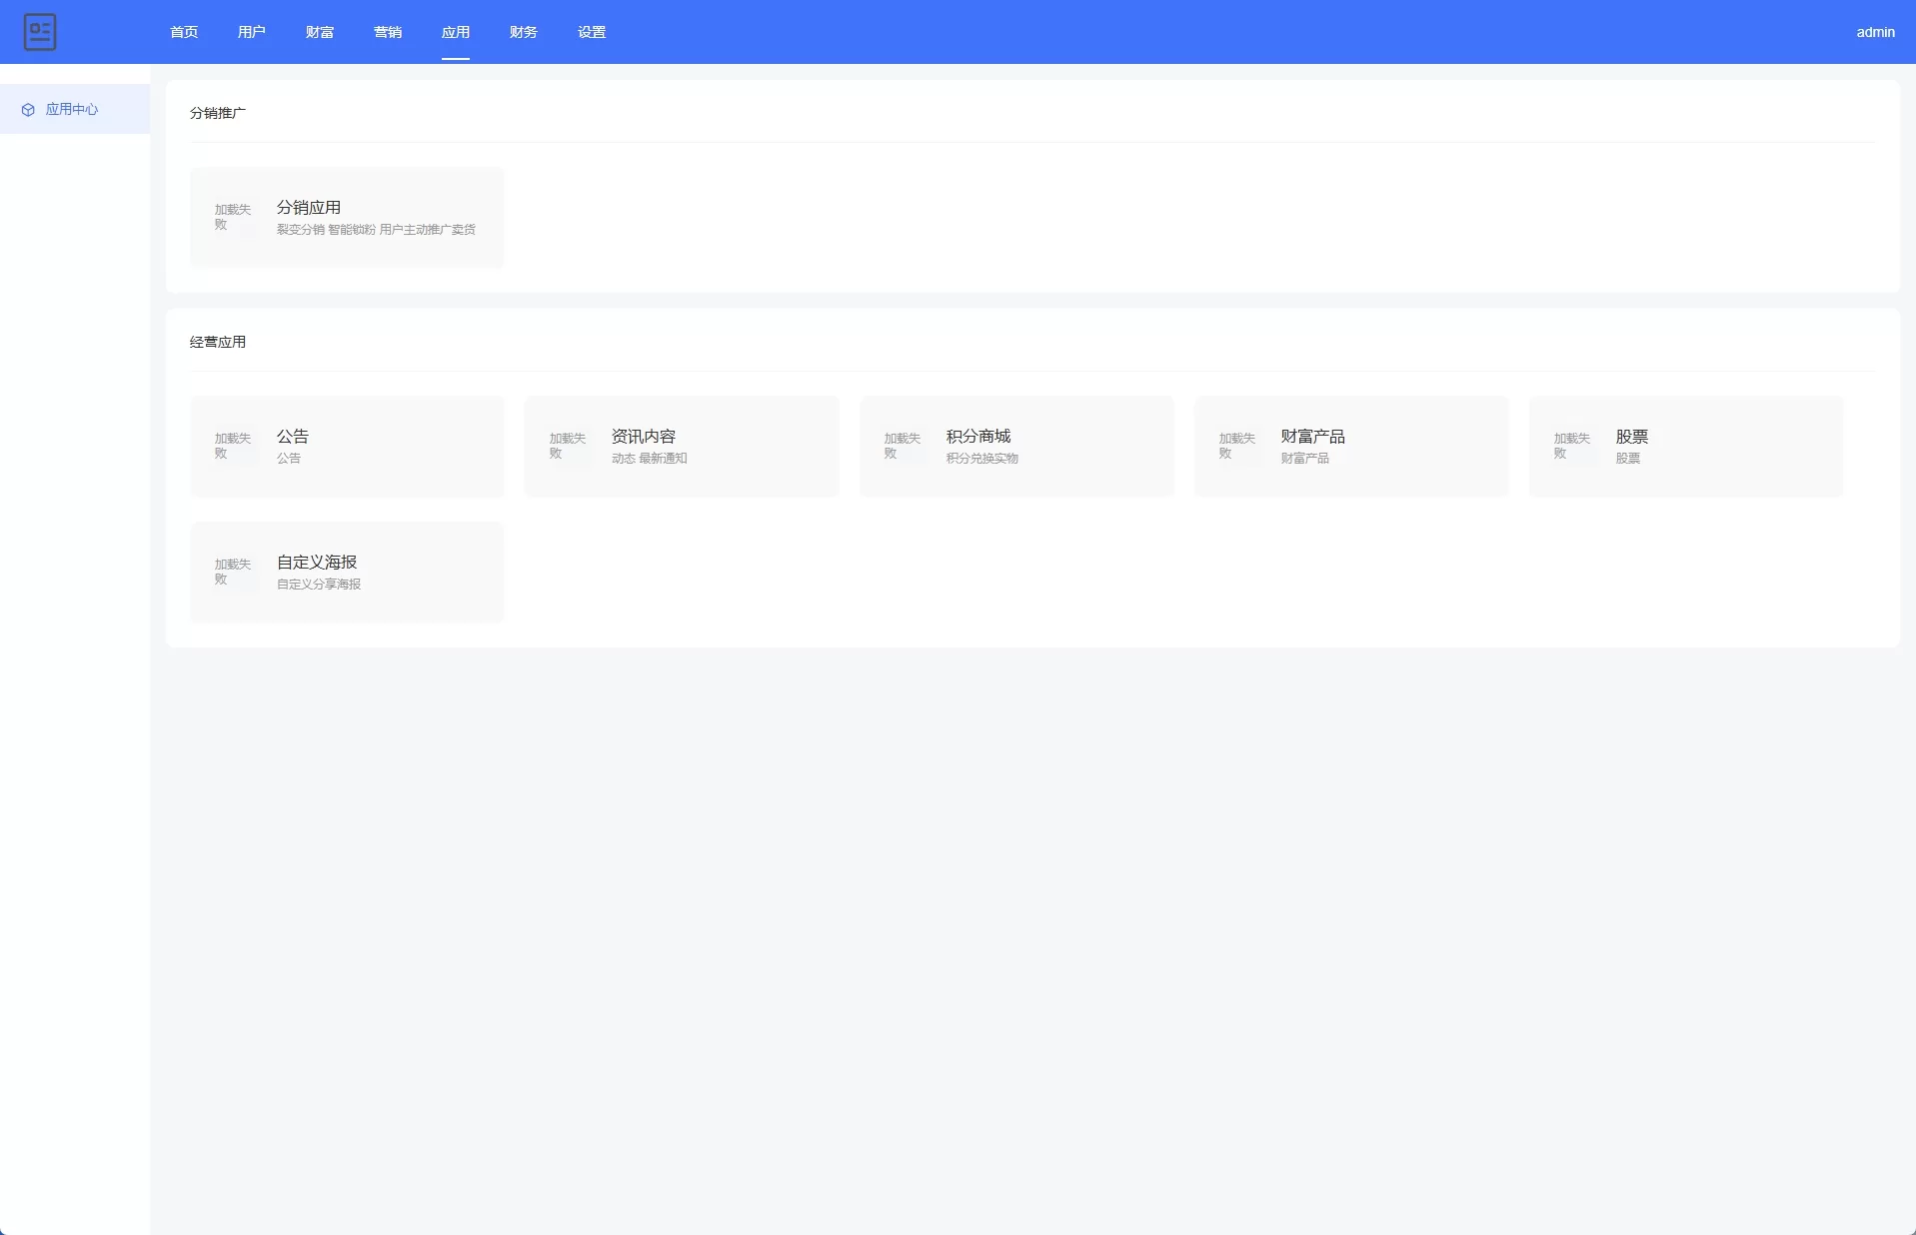The image size is (1916, 1235).
Task: Select 应用中心 in the sidebar
Action: (75, 109)
